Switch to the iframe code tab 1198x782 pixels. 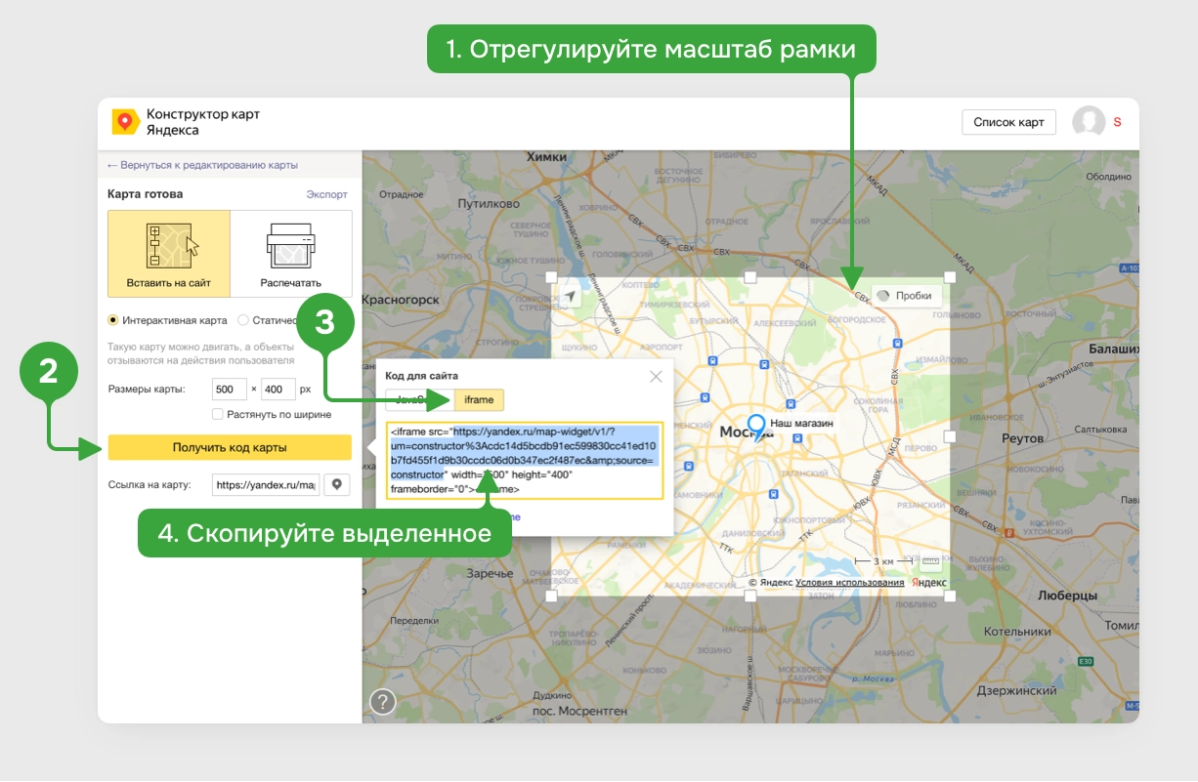479,400
